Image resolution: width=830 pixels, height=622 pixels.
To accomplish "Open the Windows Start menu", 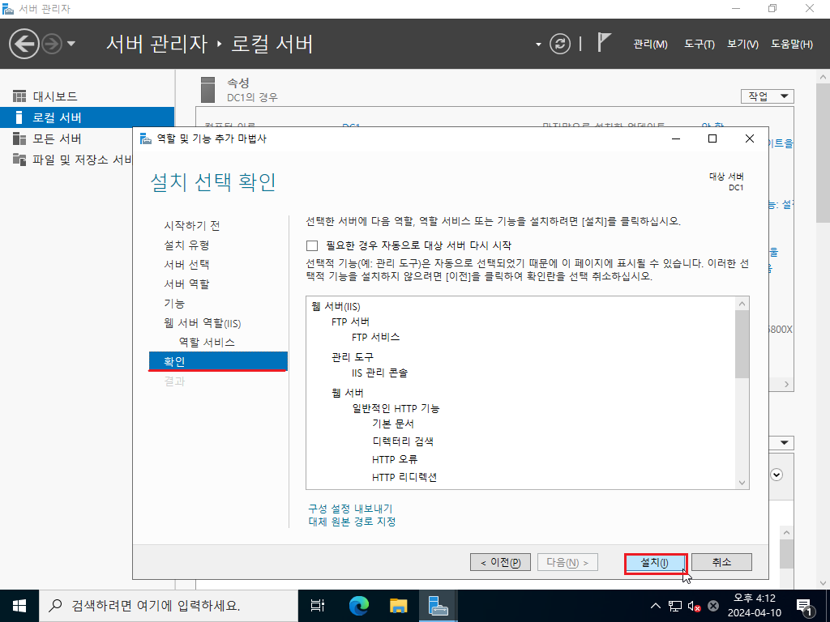I will [19, 606].
